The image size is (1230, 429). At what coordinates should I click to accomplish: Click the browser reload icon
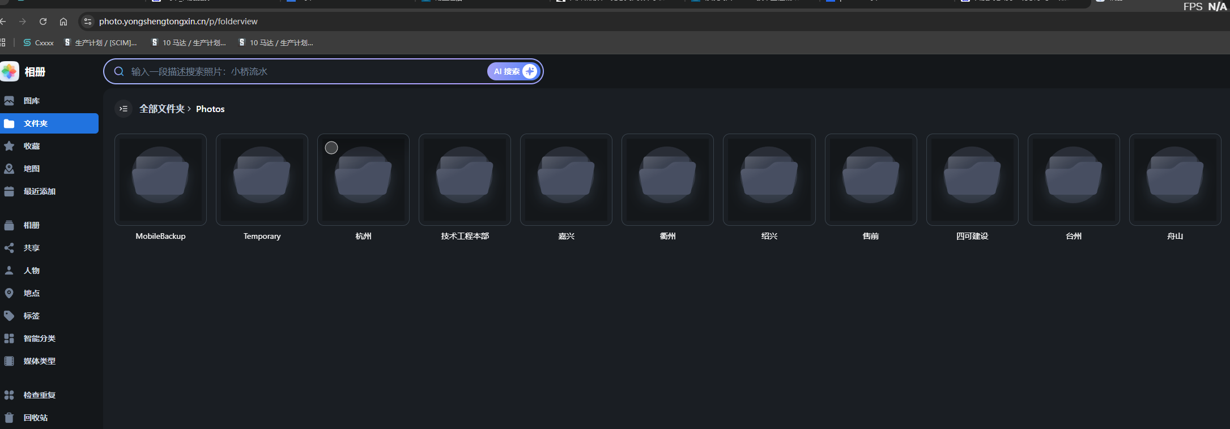43,22
